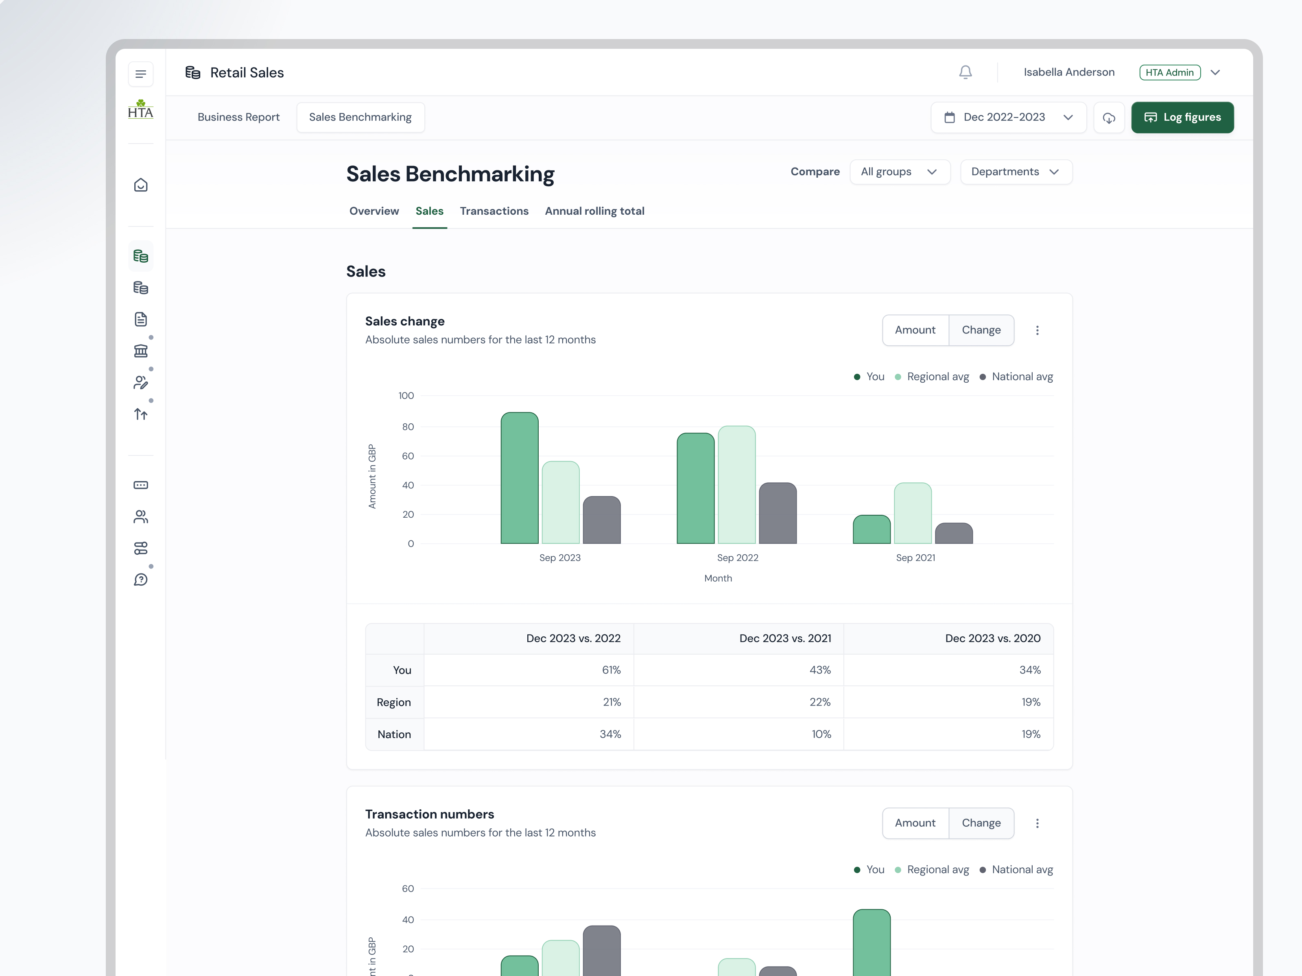Open the help chat question icon
1302x976 pixels.
pyautogui.click(x=141, y=580)
